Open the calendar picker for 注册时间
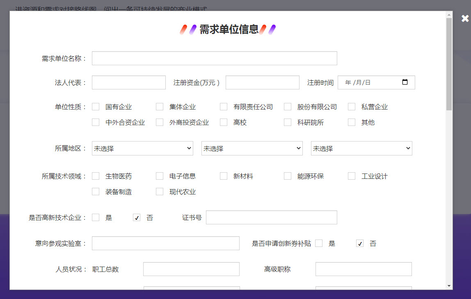 pyautogui.click(x=405, y=82)
